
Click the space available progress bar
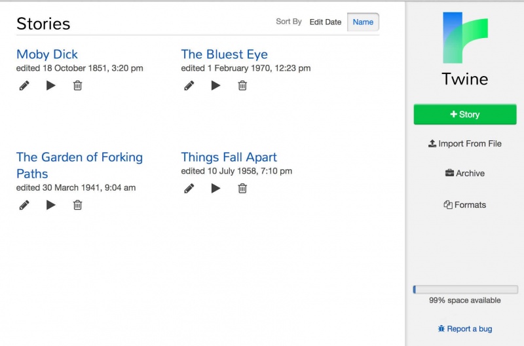[x=465, y=290]
